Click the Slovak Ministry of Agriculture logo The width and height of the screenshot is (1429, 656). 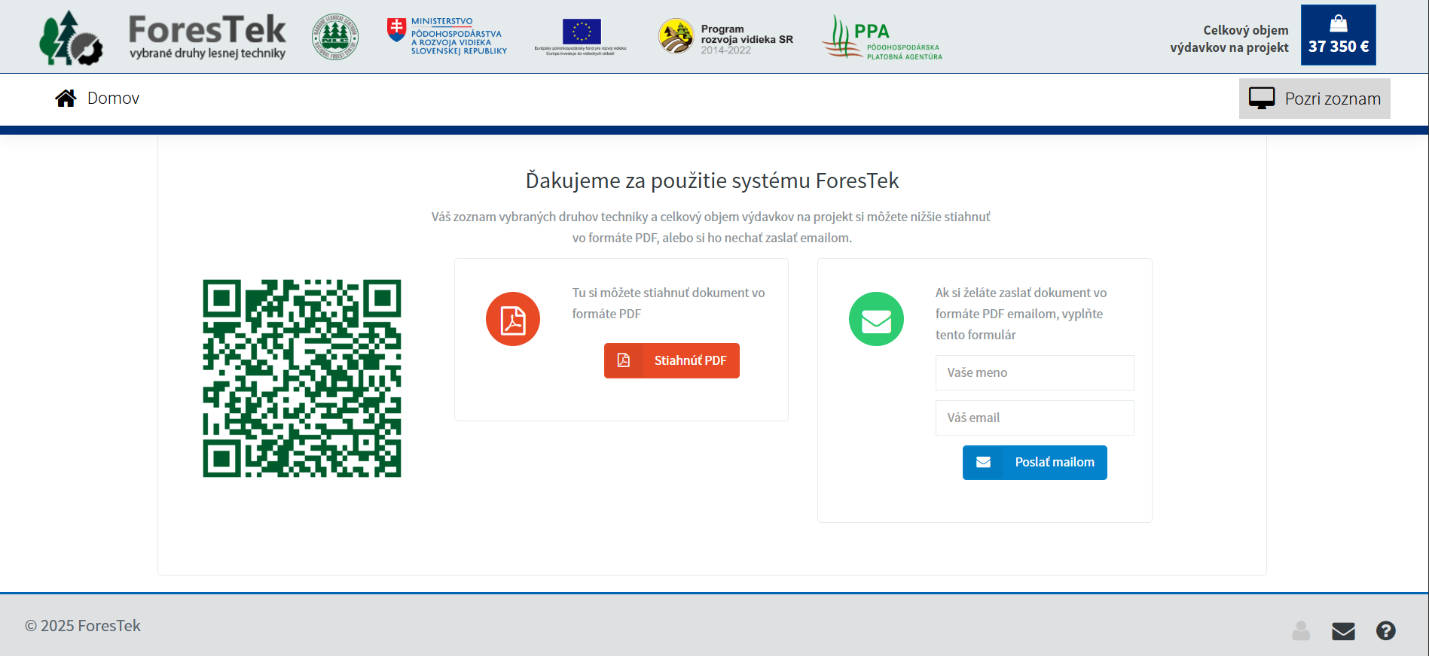(x=447, y=36)
